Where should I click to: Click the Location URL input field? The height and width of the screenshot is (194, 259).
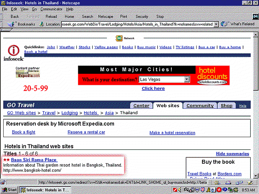point(137,24)
